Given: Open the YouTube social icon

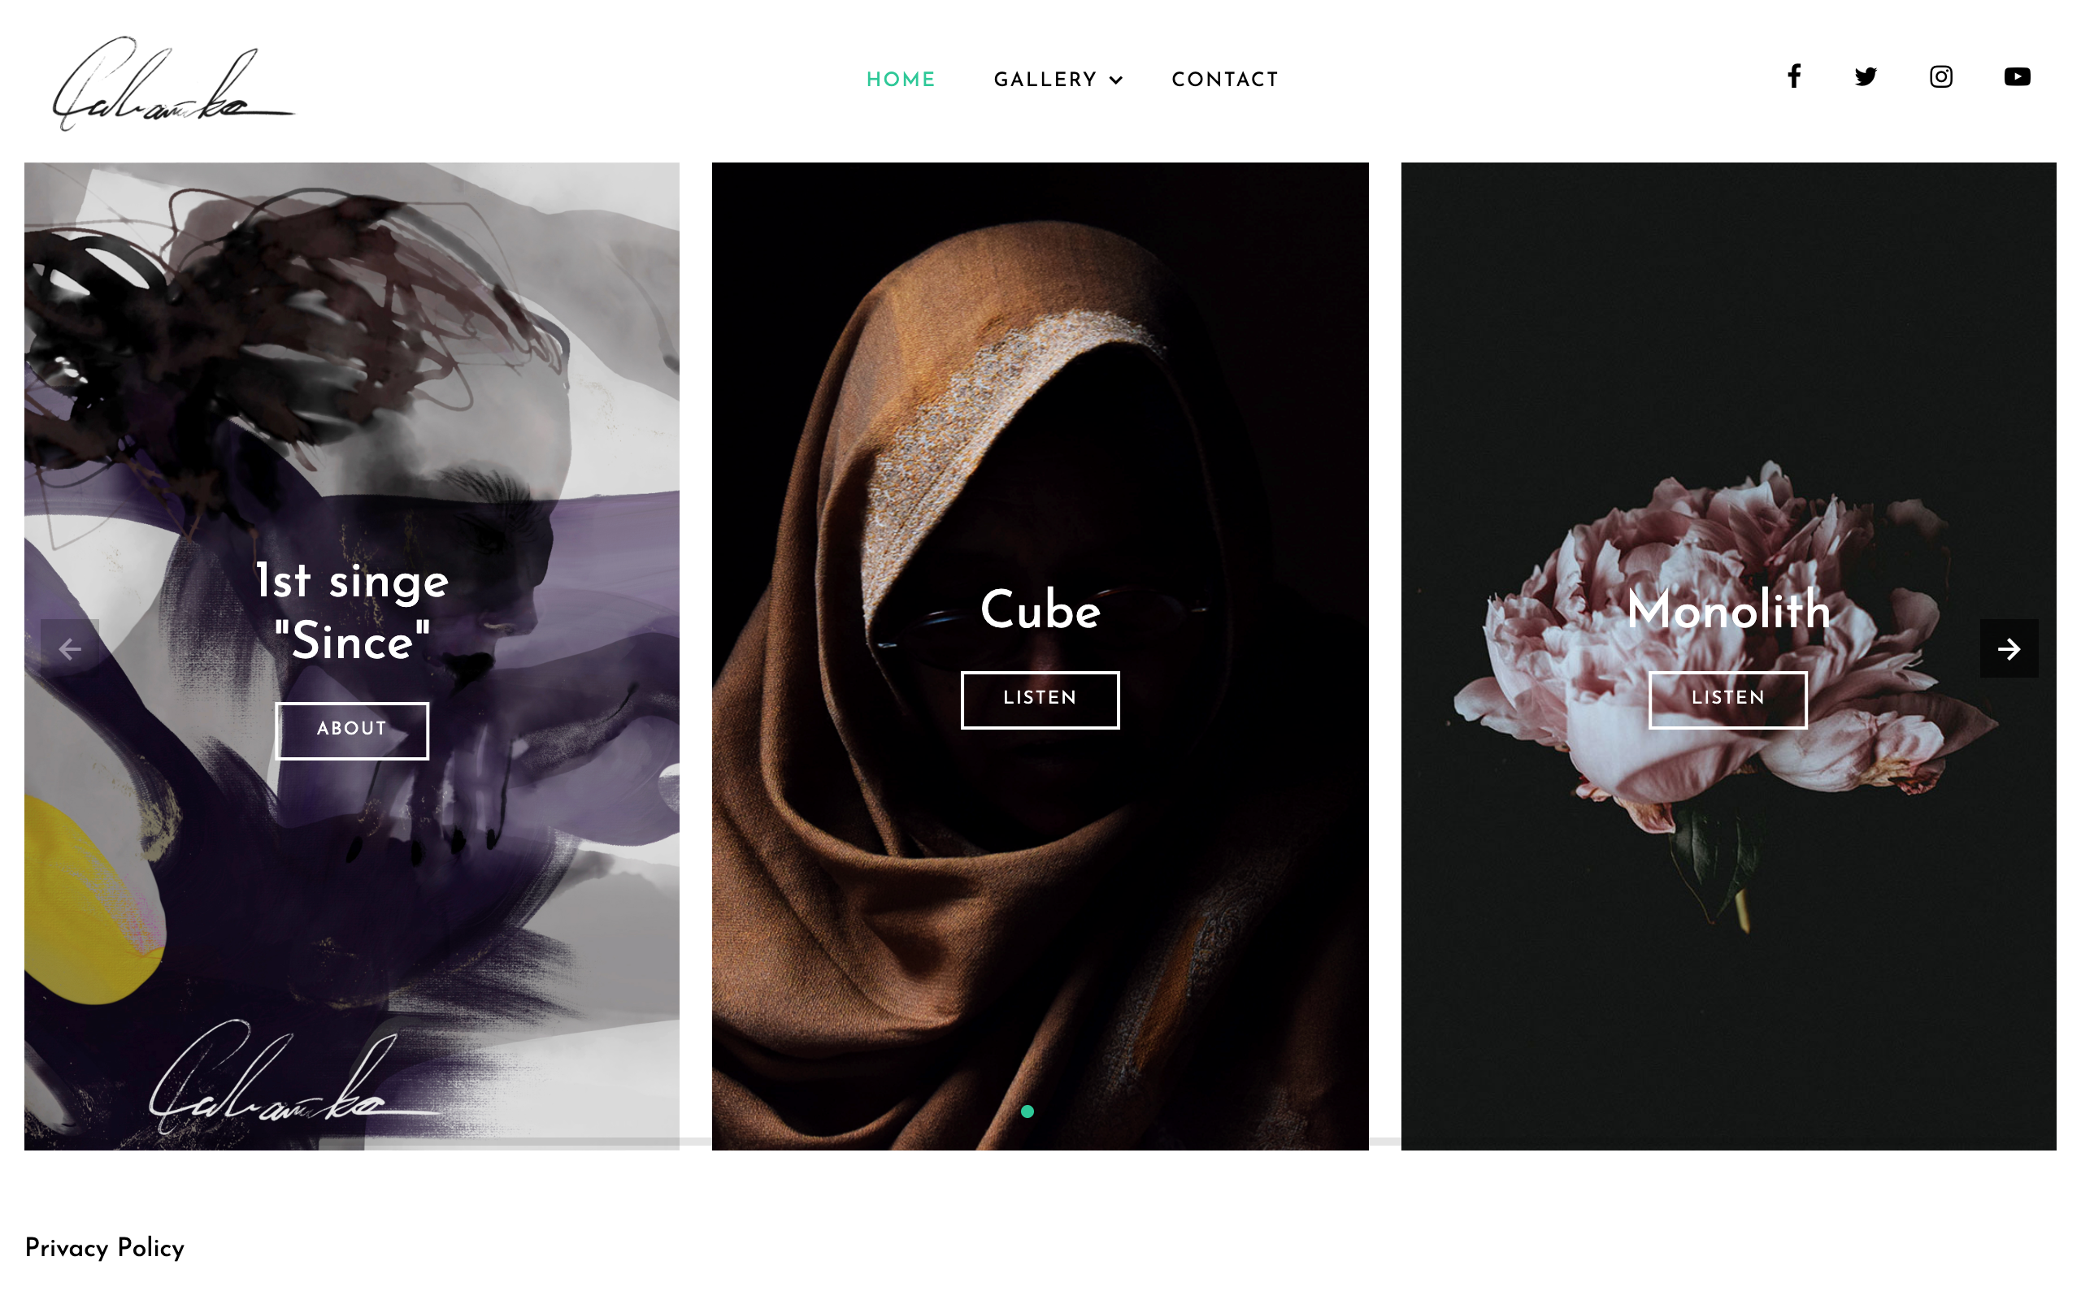Looking at the screenshot, I should point(2017,76).
